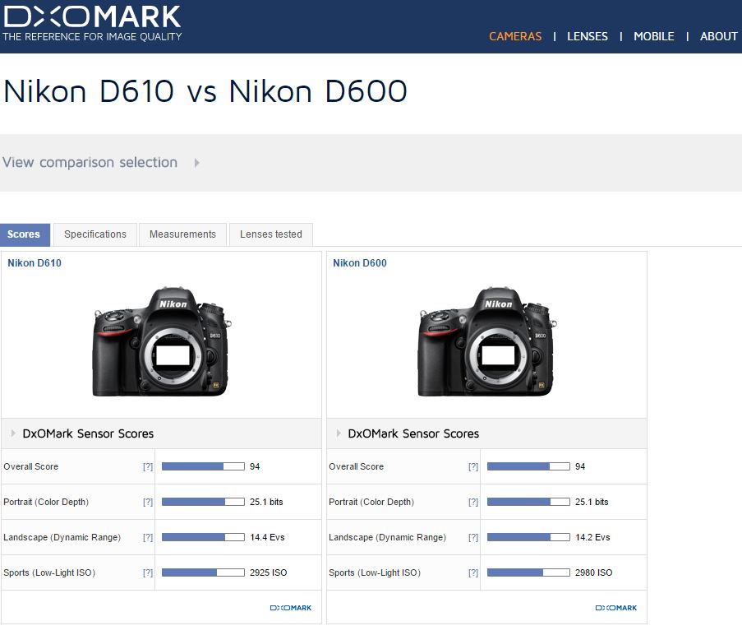
Task: Click D610 Portrait Color Depth bar
Action: pos(203,502)
